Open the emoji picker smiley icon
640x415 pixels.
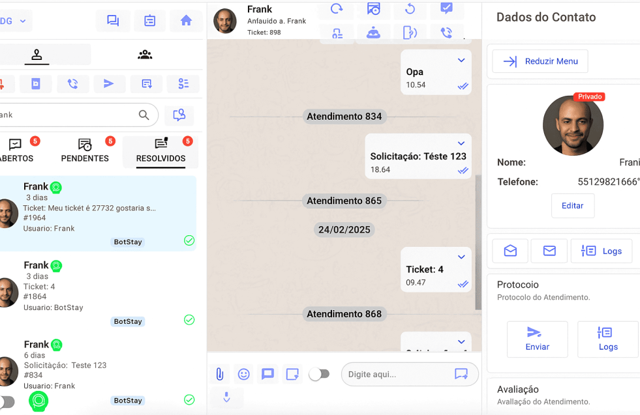pyautogui.click(x=243, y=374)
